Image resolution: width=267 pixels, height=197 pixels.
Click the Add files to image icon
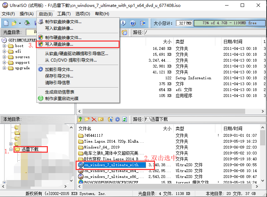[x=110, y=119]
